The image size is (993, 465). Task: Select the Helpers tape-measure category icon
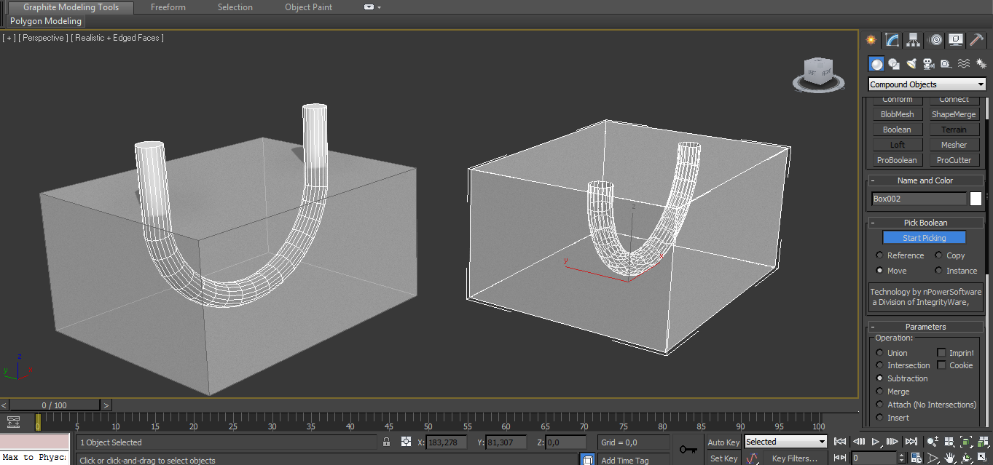tap(946, 64)
